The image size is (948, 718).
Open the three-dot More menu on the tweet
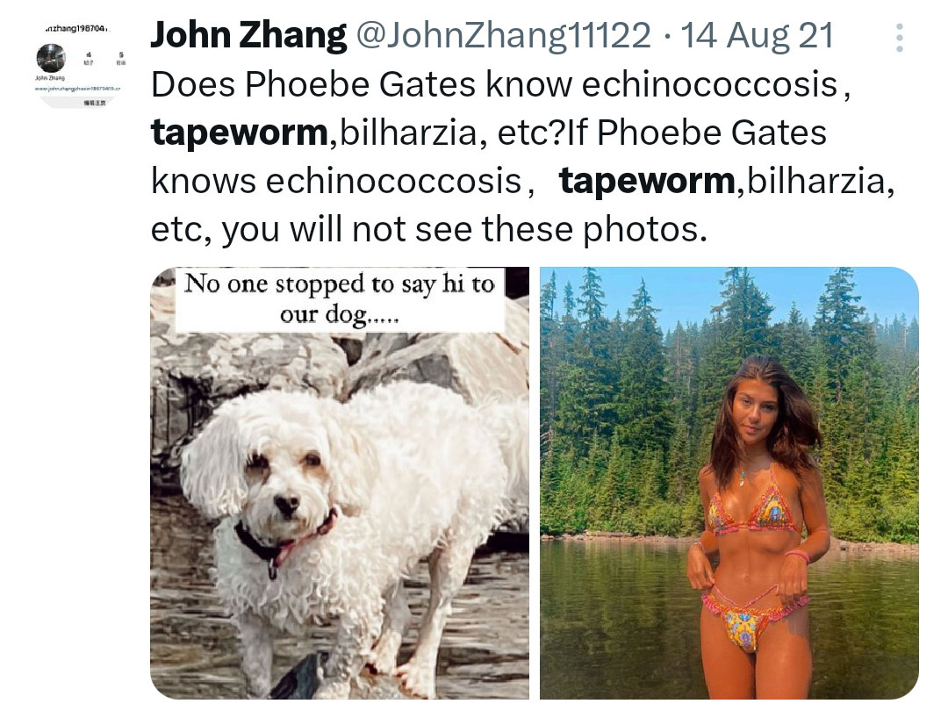(900, 38)
